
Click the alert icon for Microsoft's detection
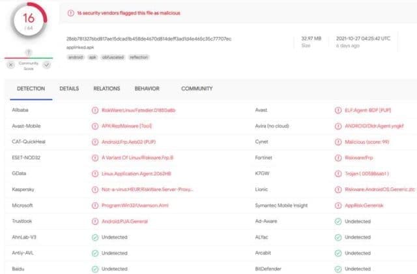pos(95,205)
